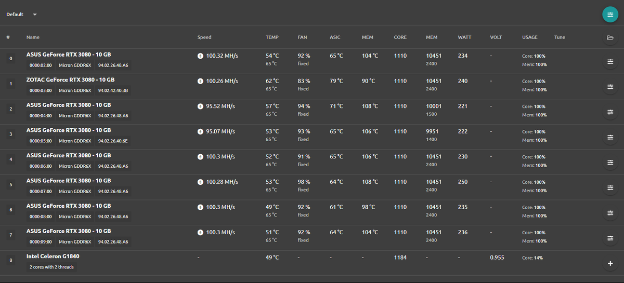624x283 pixels.
Task: Click the USAGE column header
Action: tap(529, 37)
